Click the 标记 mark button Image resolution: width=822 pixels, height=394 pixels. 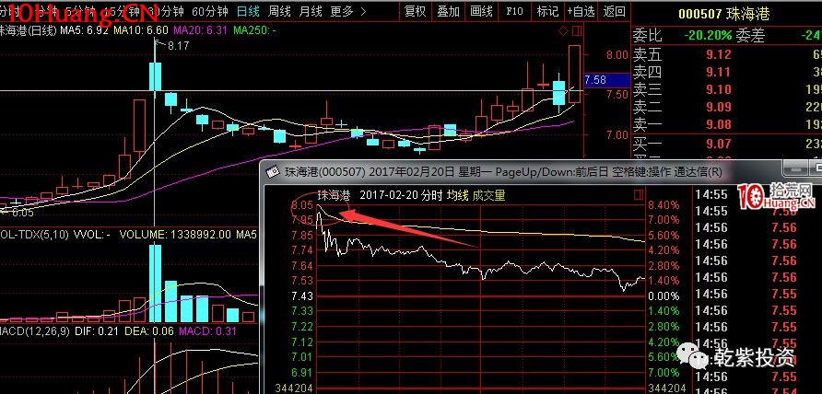click(547, 10)
